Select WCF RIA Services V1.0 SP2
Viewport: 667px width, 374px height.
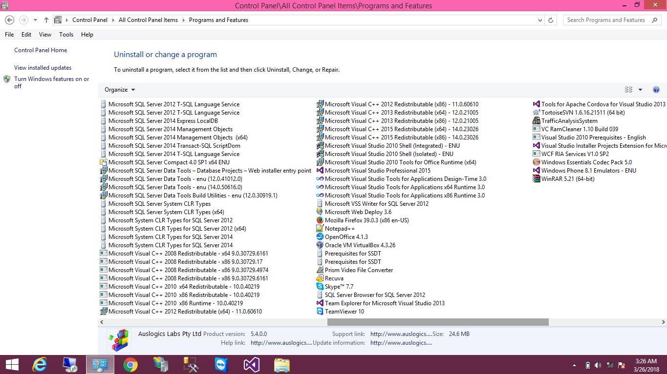pos(575,154)
